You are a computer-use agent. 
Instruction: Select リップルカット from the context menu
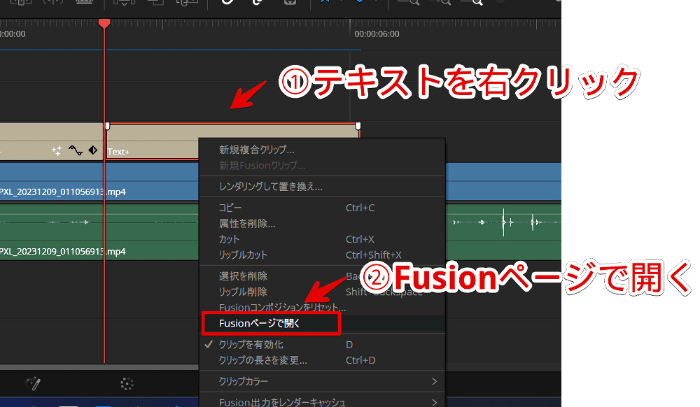[x=243, y=255]
